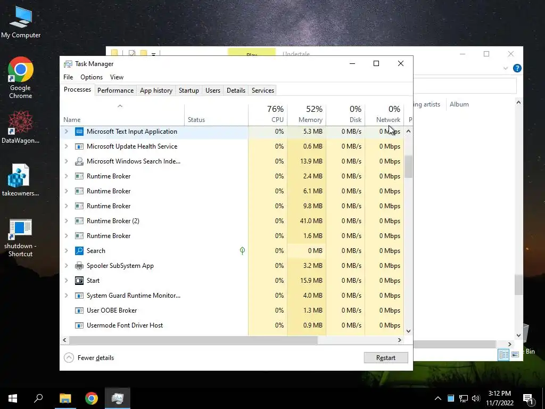This screenshot has width=545, height=409.
Task: Switch to the Details tab
Action: (236, 91)
